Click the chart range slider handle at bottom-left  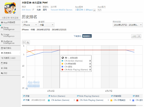point(27,88)
